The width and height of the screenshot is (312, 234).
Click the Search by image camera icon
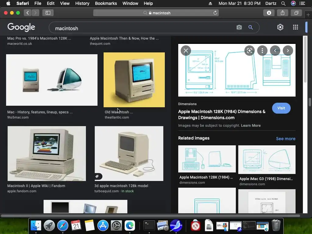[239, 27]
